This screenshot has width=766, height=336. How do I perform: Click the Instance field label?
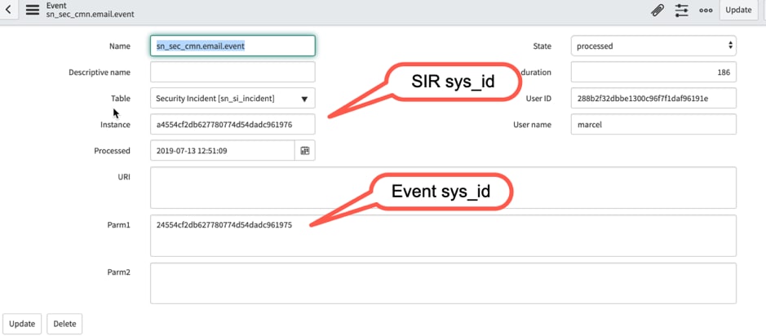click(115, 125)
